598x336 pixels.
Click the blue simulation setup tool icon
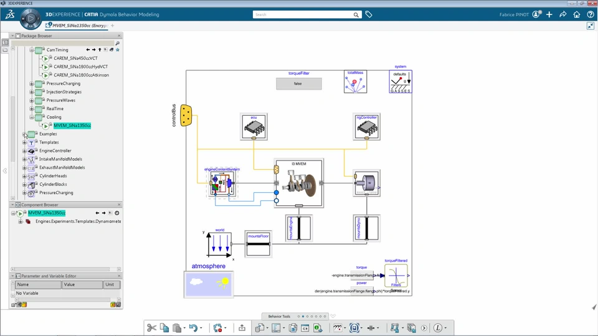coord(354,328)
